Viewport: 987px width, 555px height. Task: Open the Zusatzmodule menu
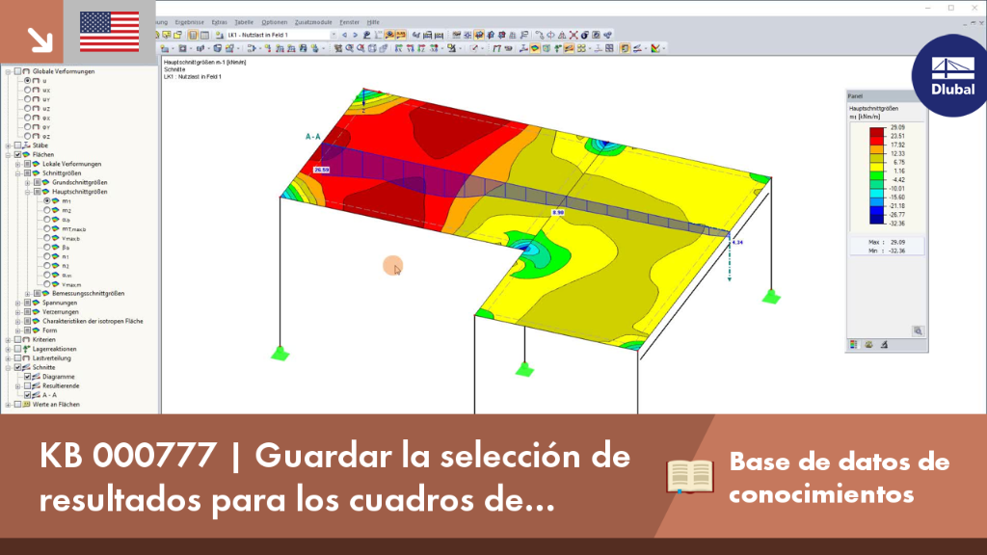pyautogui.click(x=313, y=22)
